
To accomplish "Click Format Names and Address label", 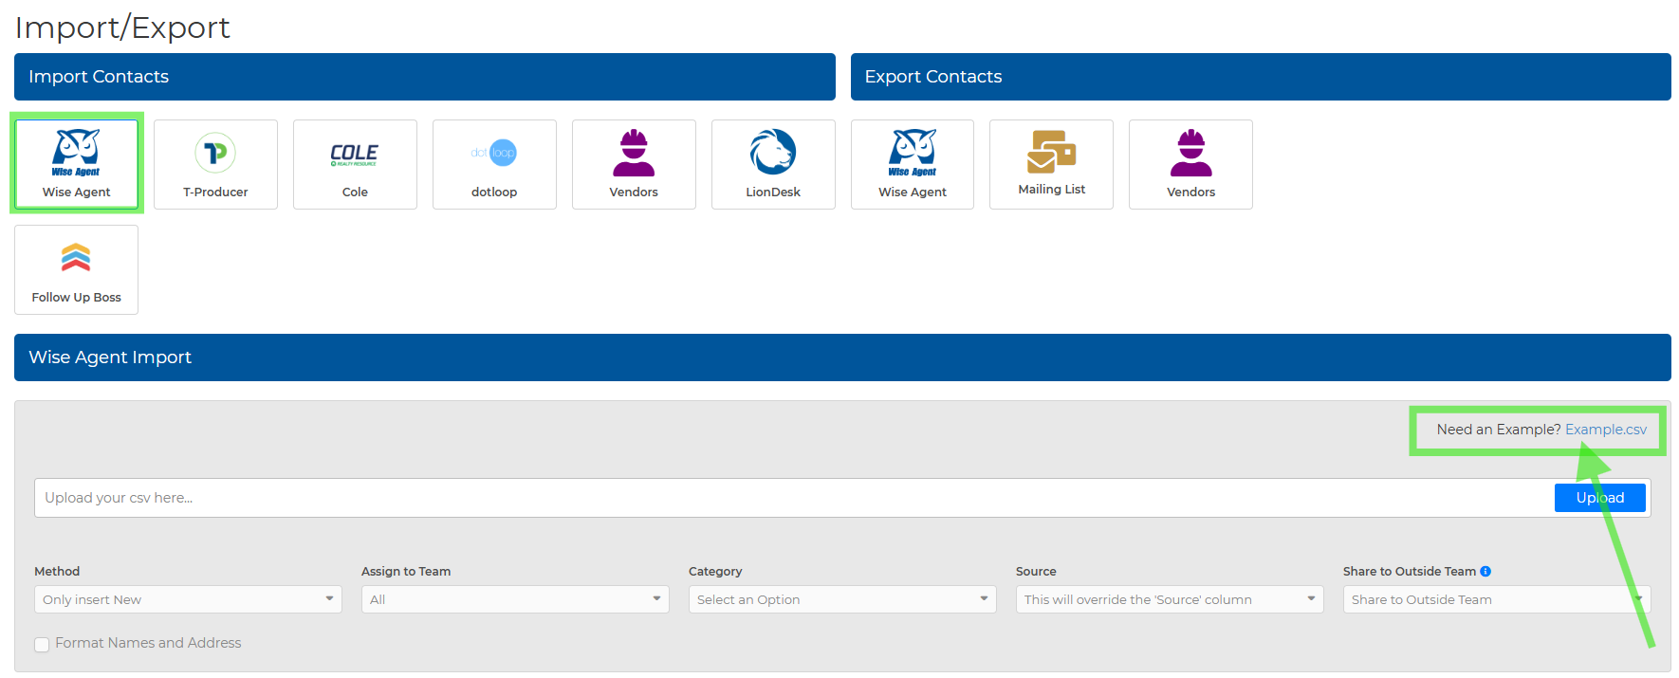I will click(148, 643).
